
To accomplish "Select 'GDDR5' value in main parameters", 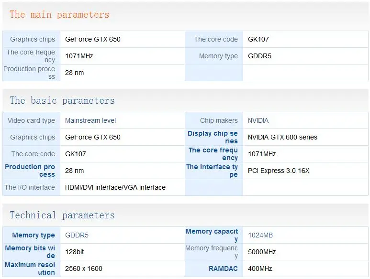I will click(x=259, y=56).
